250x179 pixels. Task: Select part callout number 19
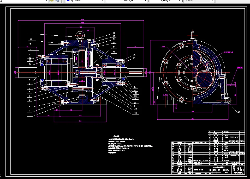click(x=114, y=36)
